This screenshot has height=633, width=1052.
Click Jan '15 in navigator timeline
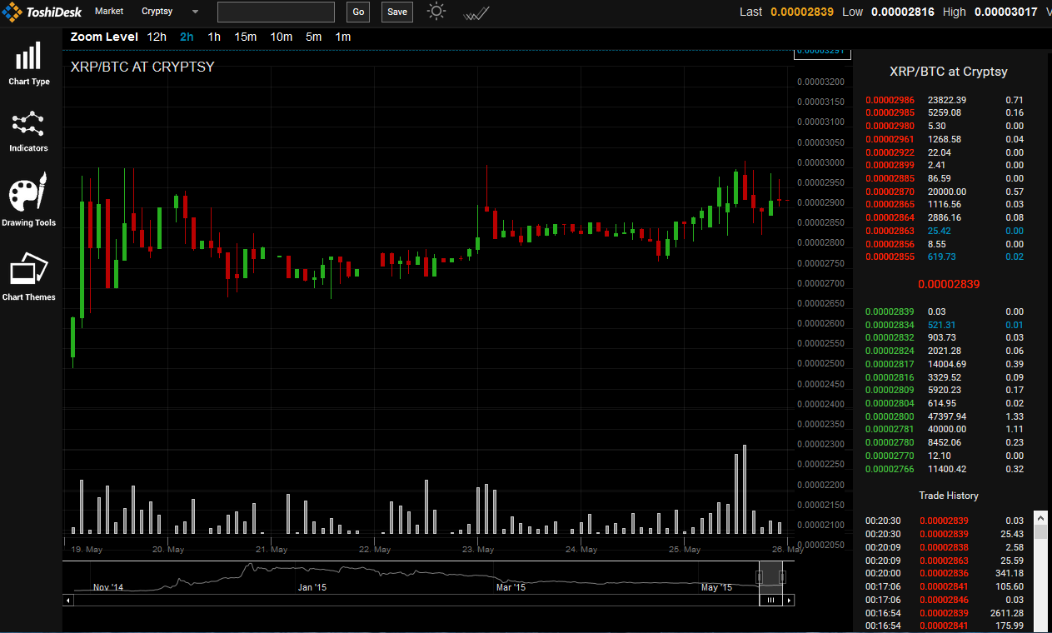click(312, 587)
